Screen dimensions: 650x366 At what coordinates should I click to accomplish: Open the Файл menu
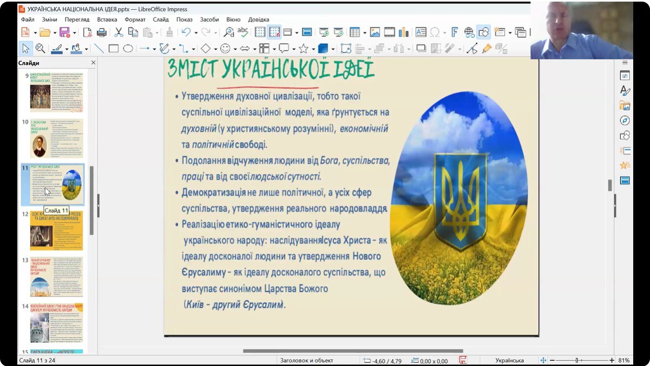pos(28,19)
